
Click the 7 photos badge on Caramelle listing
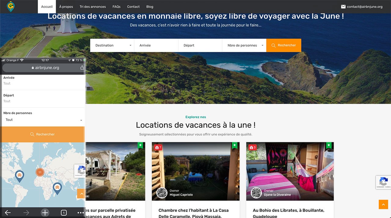pyautogui.click(x=158, y=147)
